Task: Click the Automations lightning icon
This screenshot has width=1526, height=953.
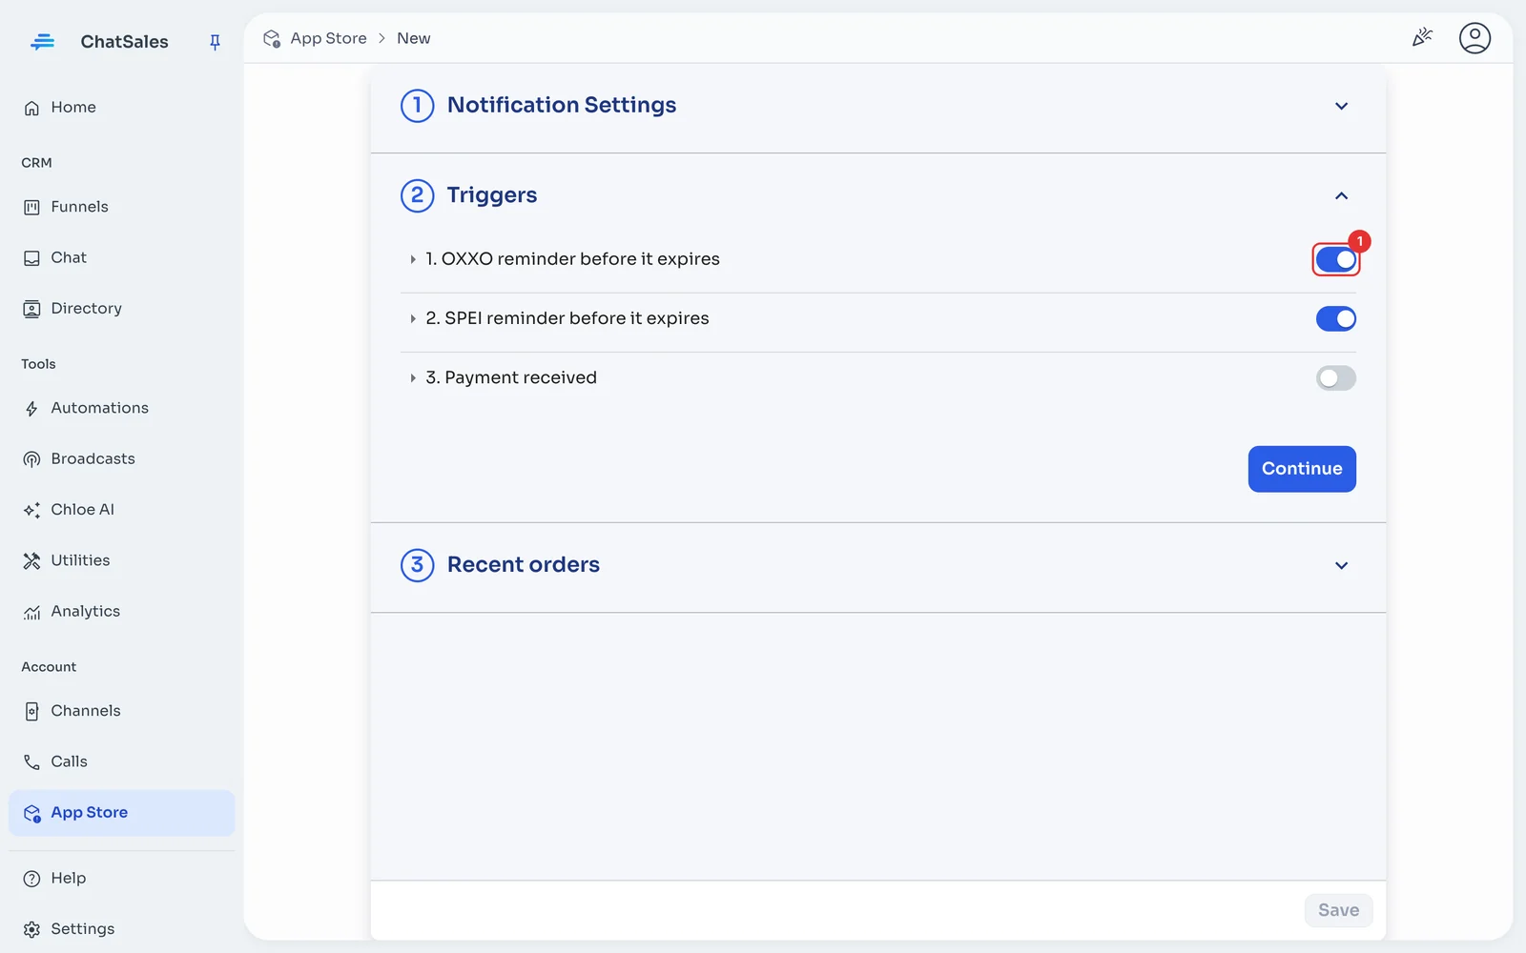Action: click(31, 409)
